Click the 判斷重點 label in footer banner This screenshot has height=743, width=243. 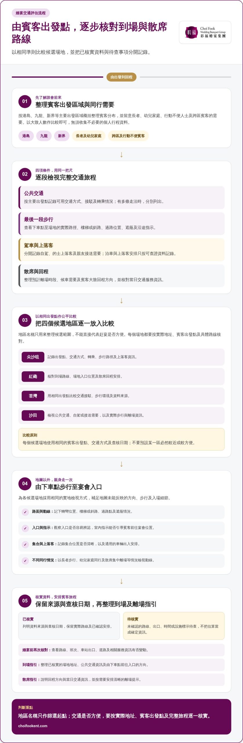[x=26, y=707]
